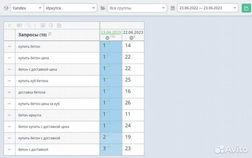
Task: Click position 14 for купить бетон
Action: coord(128,45)
